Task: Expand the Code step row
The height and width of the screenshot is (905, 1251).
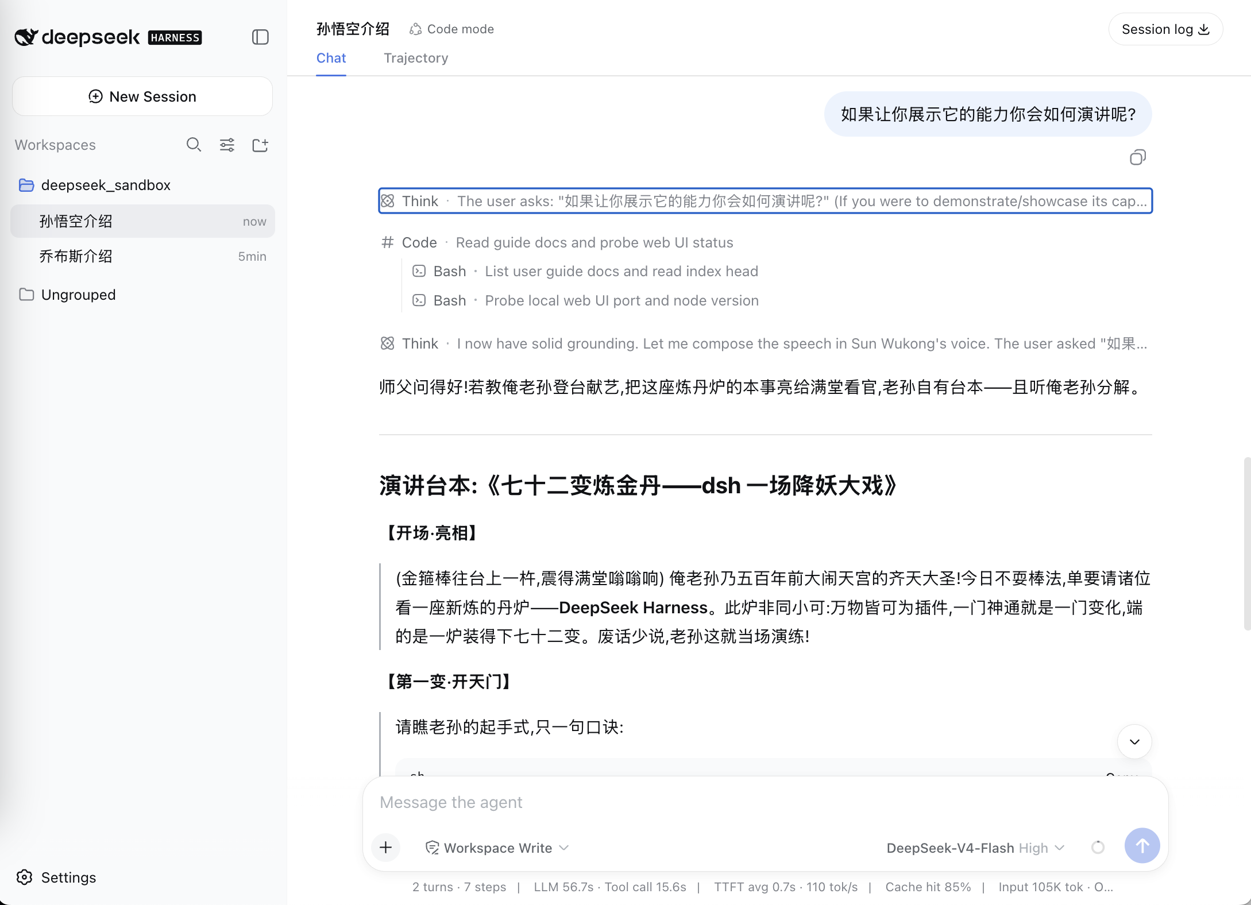Action: 557,242
